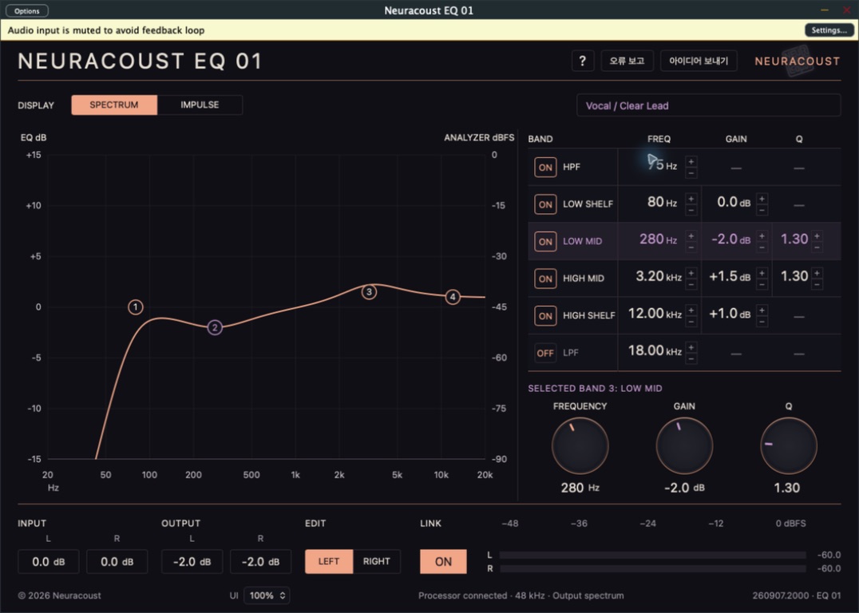Select EQ node 4 on the graph
859x613 pixels.
pos(453,297)
